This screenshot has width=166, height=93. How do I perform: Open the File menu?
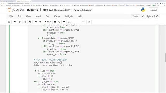[11, 16]
